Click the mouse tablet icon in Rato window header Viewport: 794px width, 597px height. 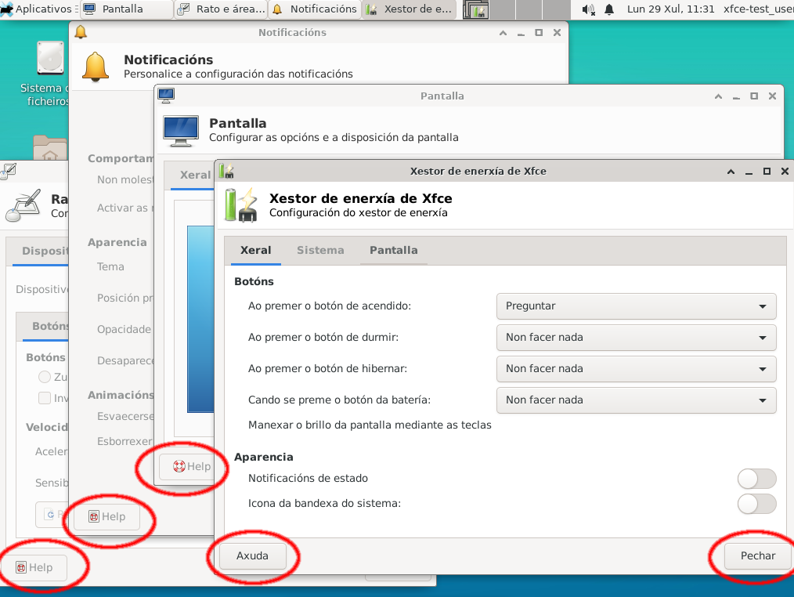click(x=23, y=205)
